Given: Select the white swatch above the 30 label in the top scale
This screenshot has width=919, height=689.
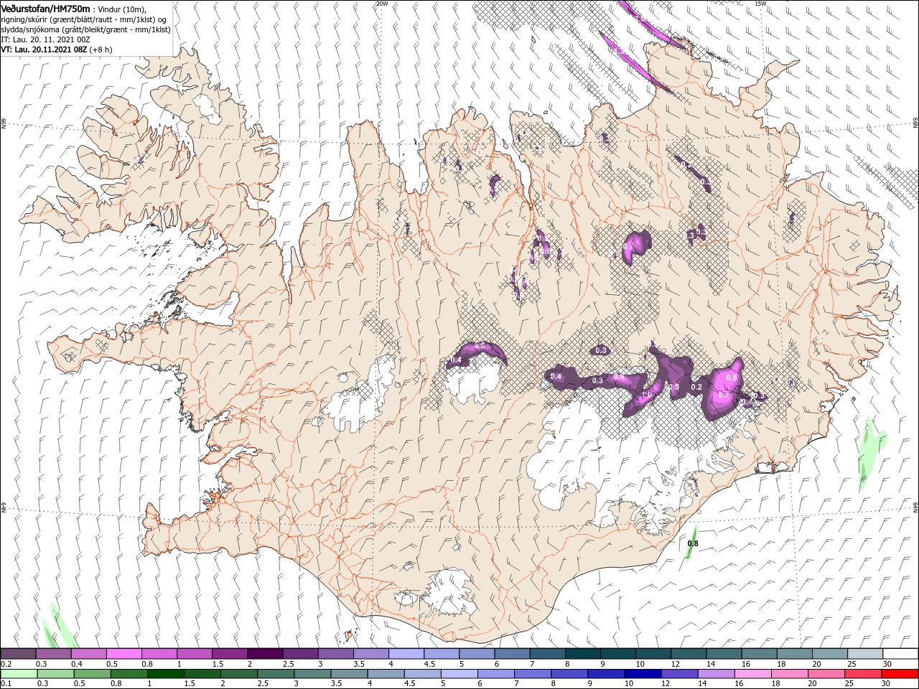Looking at the screenshot, I should pos(901,653).
